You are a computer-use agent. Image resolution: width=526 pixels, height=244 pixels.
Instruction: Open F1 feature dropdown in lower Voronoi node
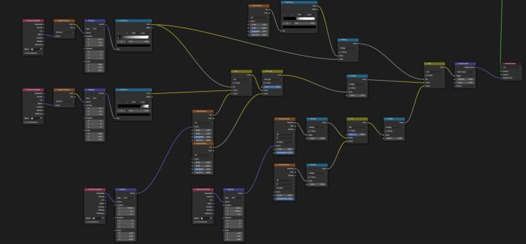coord(285,184)
